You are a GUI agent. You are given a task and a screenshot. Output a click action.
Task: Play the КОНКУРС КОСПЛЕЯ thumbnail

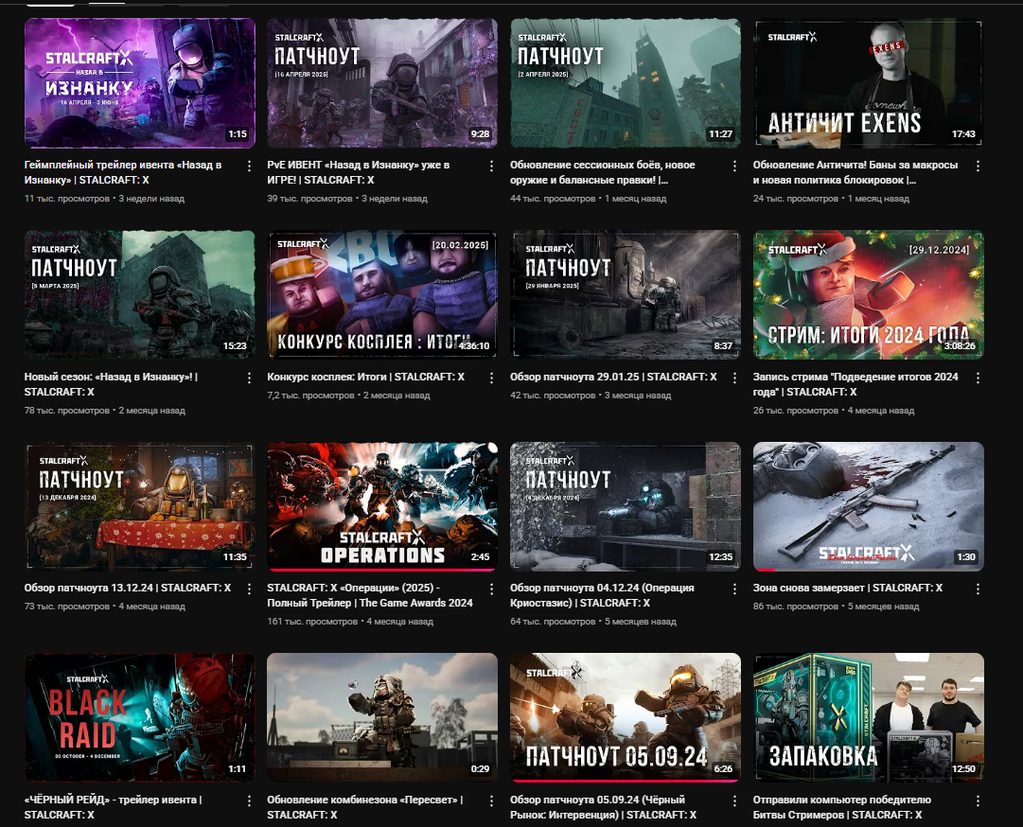(382, 294)
